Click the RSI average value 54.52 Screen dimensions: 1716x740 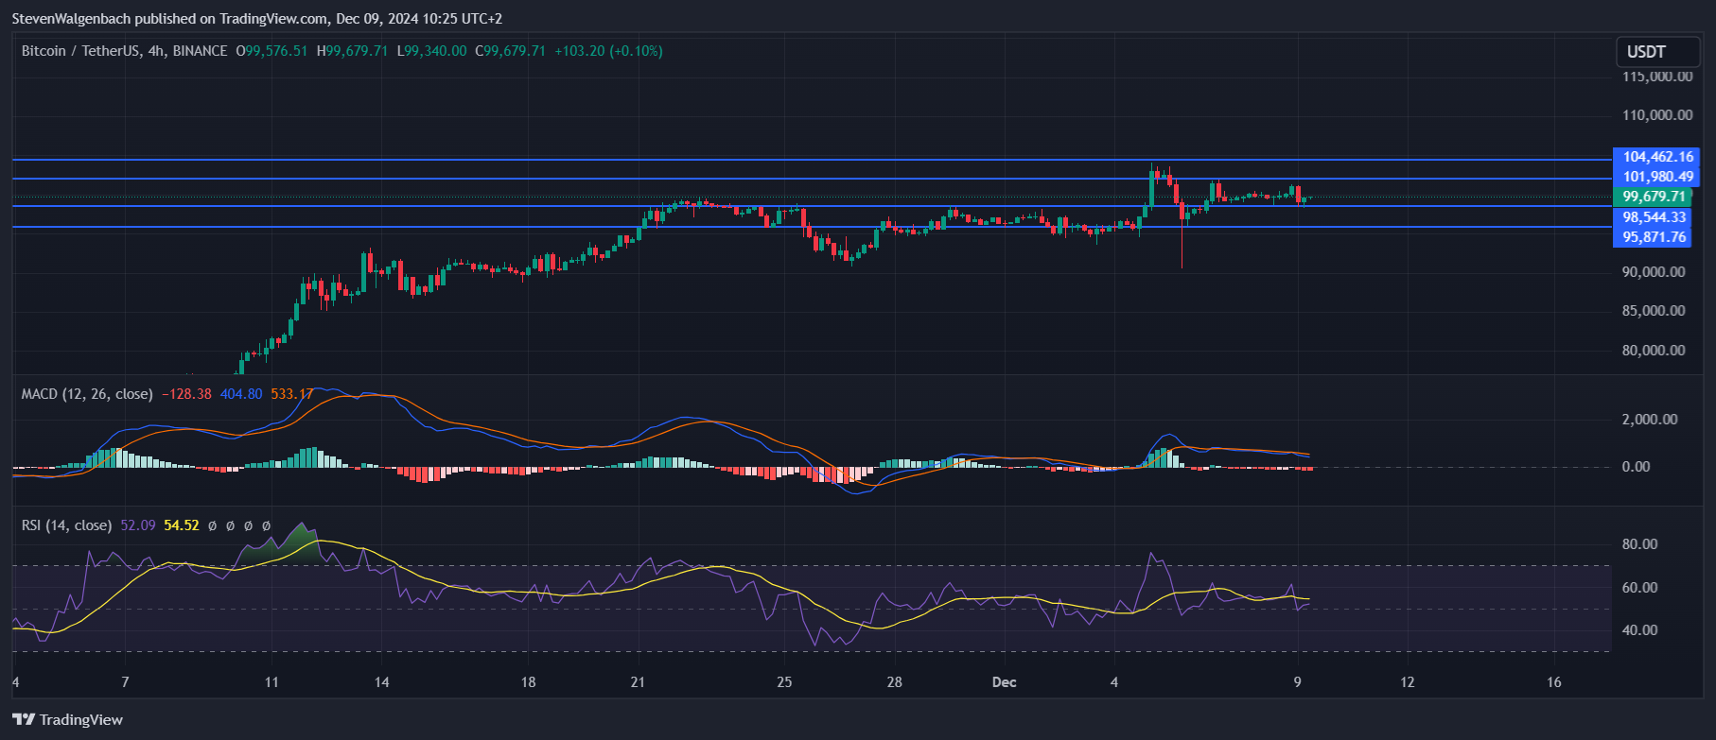coord(182,525)
